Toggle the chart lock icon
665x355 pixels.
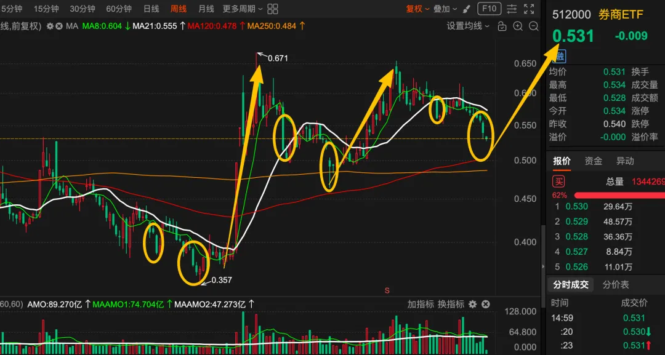pyautogui.click(x=502, y=26)
